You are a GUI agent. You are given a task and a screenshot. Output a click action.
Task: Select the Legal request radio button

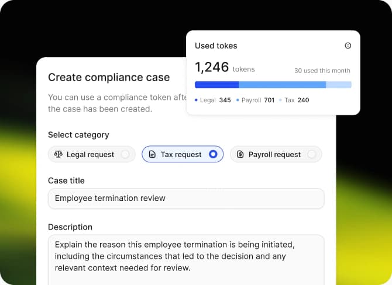point(125,154)
